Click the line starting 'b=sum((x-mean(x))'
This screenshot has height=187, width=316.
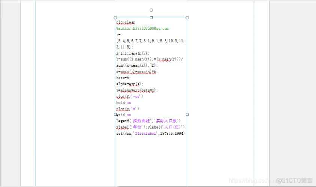(150, 59)
